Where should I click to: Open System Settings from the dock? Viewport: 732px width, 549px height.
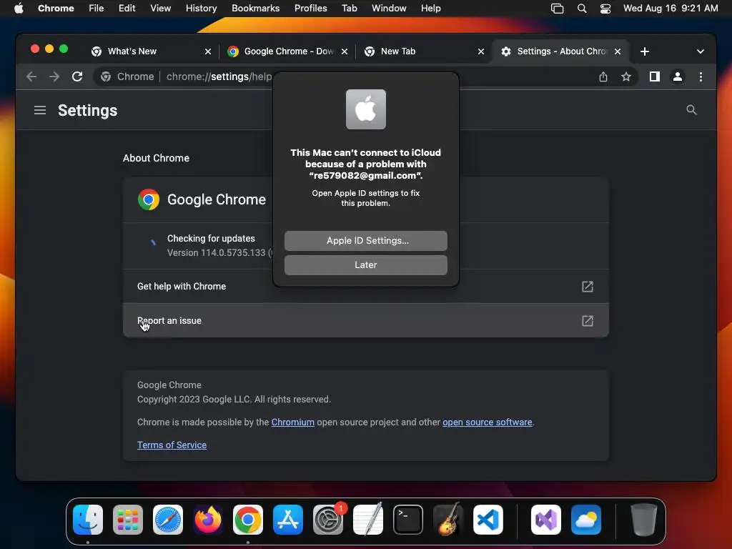(328, 520)
